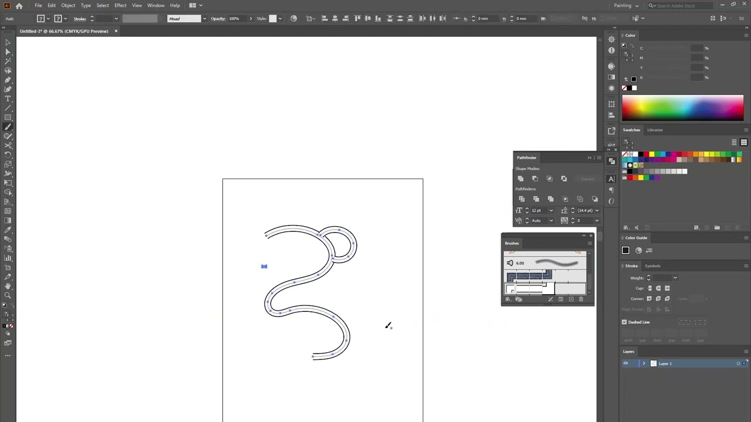751x422 pixels.
Task: Select the Rotate tool
Action: [8, 155]
